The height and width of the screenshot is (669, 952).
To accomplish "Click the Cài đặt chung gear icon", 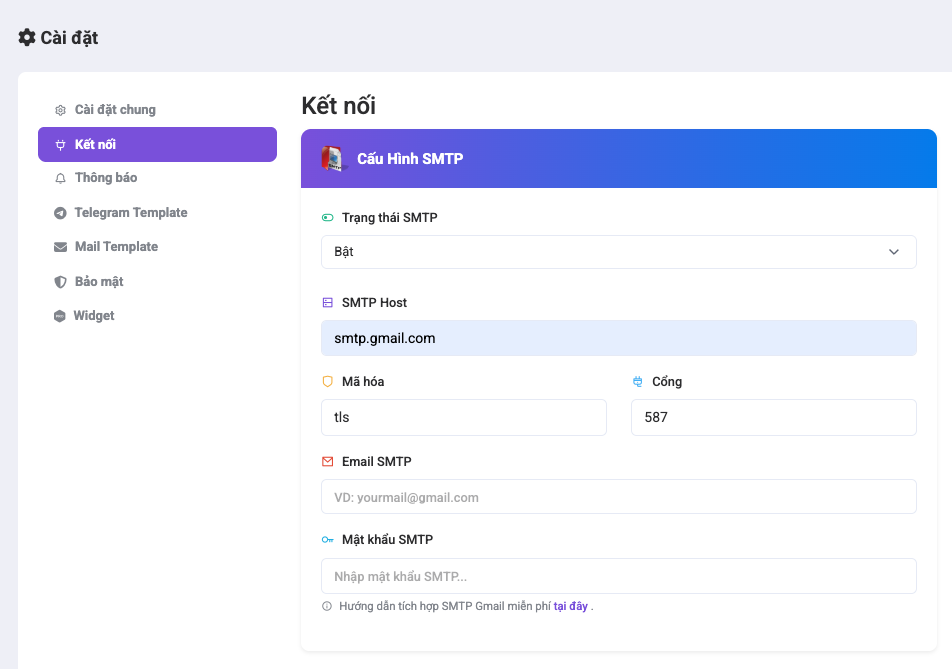I will click(60, 110).
